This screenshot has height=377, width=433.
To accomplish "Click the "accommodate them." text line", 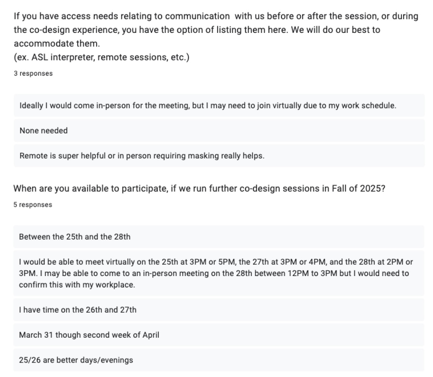I will [57, 43].
